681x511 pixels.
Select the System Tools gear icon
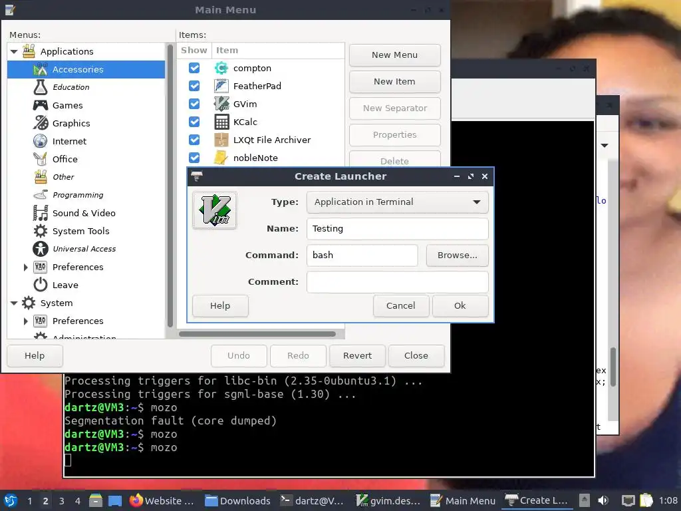pyautogui.click(x=41, y=231)
